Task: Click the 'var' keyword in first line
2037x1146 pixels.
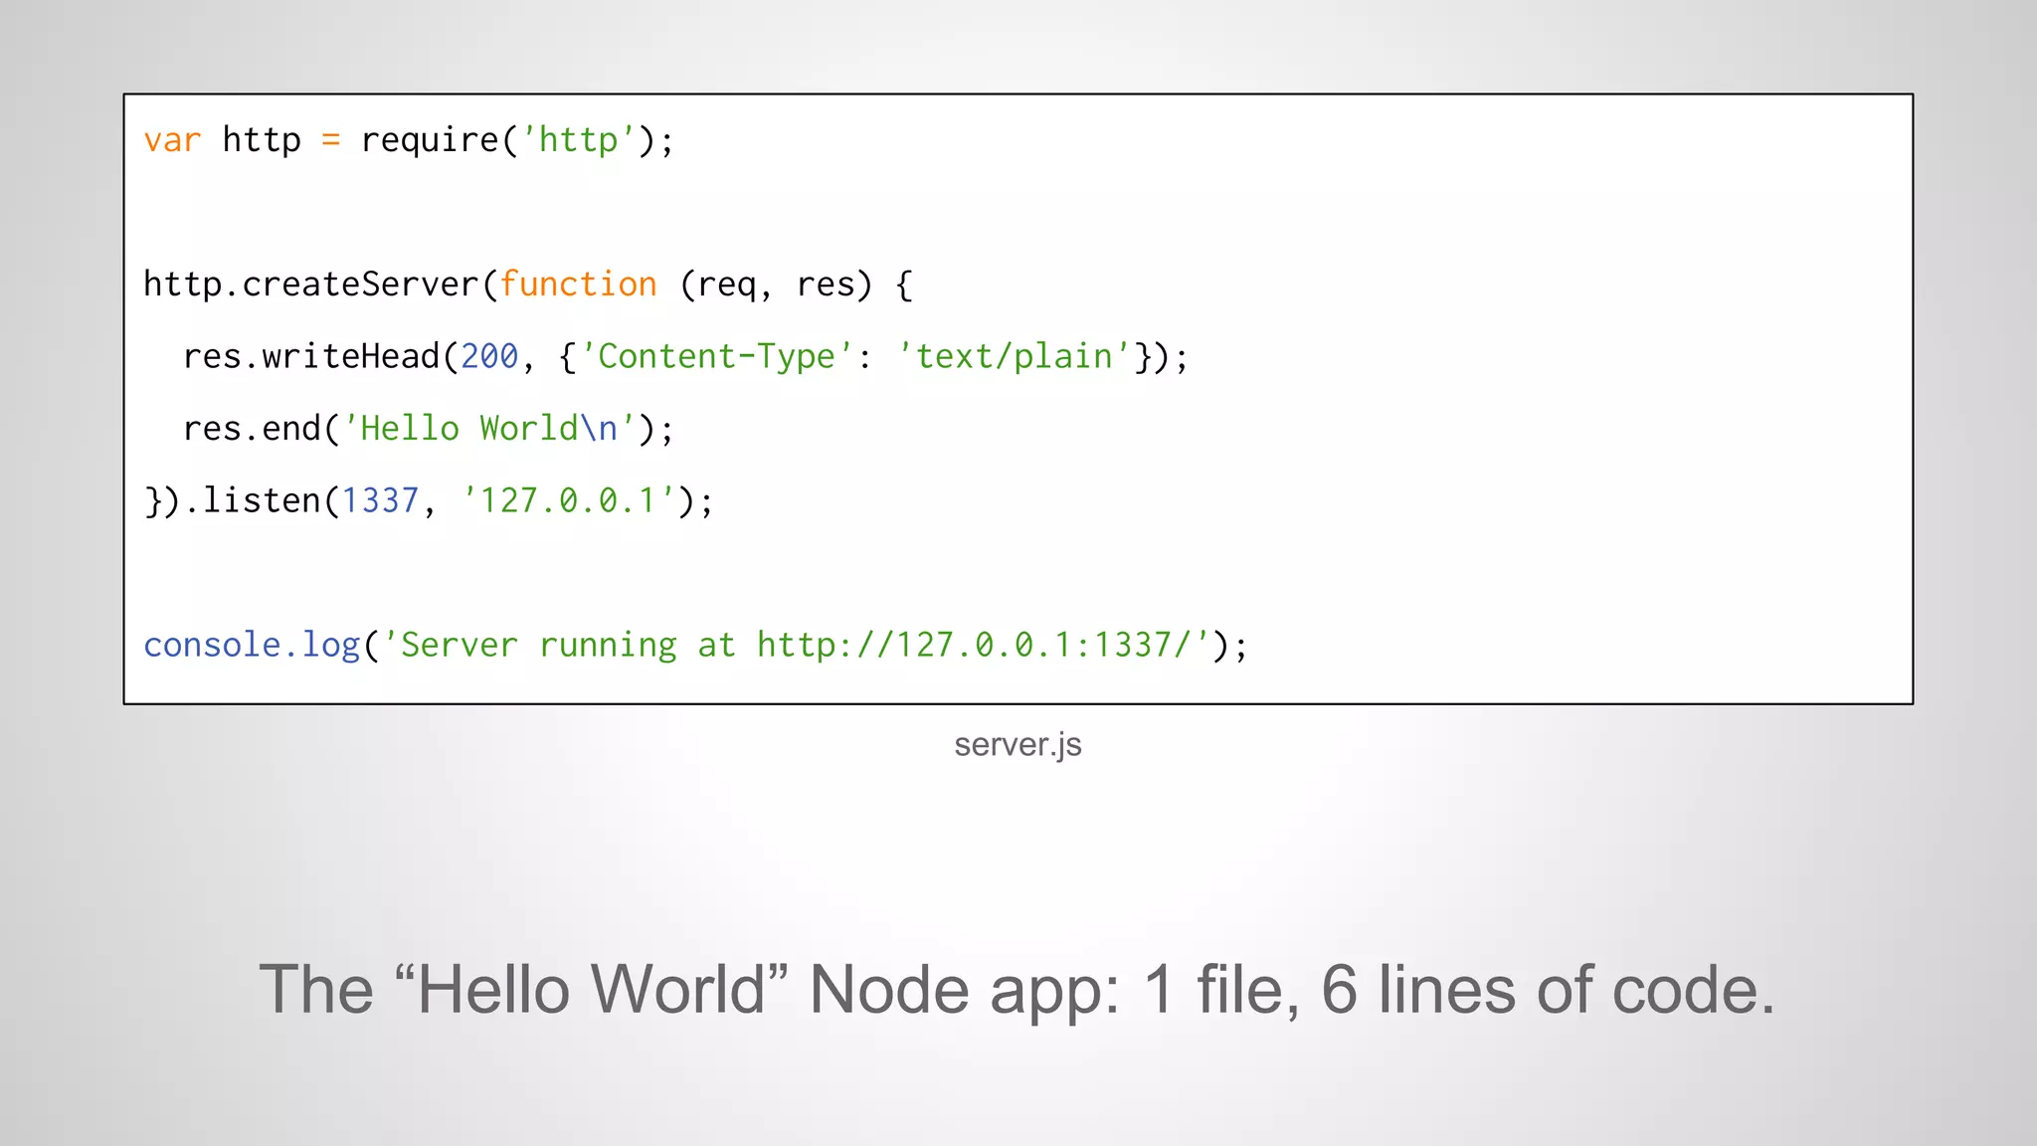Action: (172, 140)
